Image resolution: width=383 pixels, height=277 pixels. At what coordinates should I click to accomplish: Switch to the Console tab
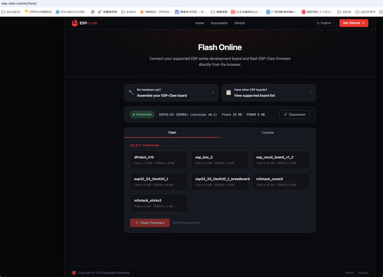(267, 133)
